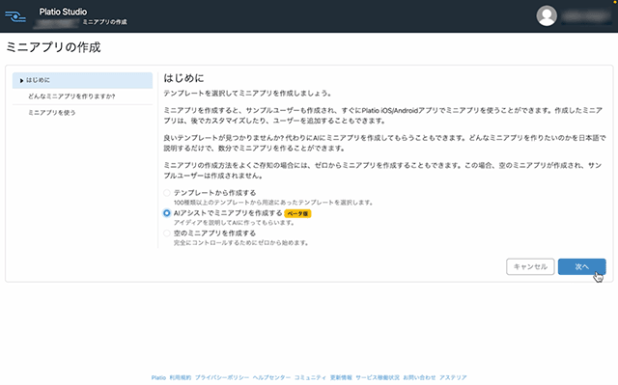Viewport: 618px width, 385px height.
Task: Click the ミニアプリの作成 page heading
Action: (x=53, y=47)
